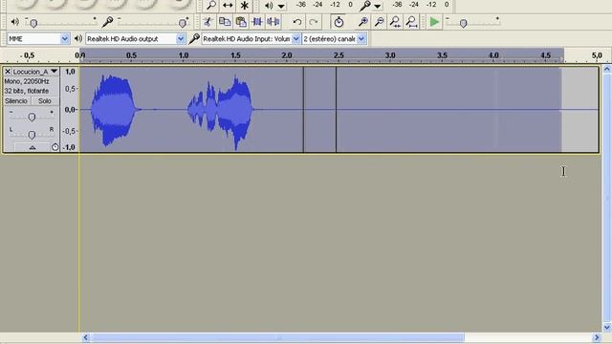
Task: Click the second waveform burst near 1.5 seconds
Action: click(x=221, y=111)
